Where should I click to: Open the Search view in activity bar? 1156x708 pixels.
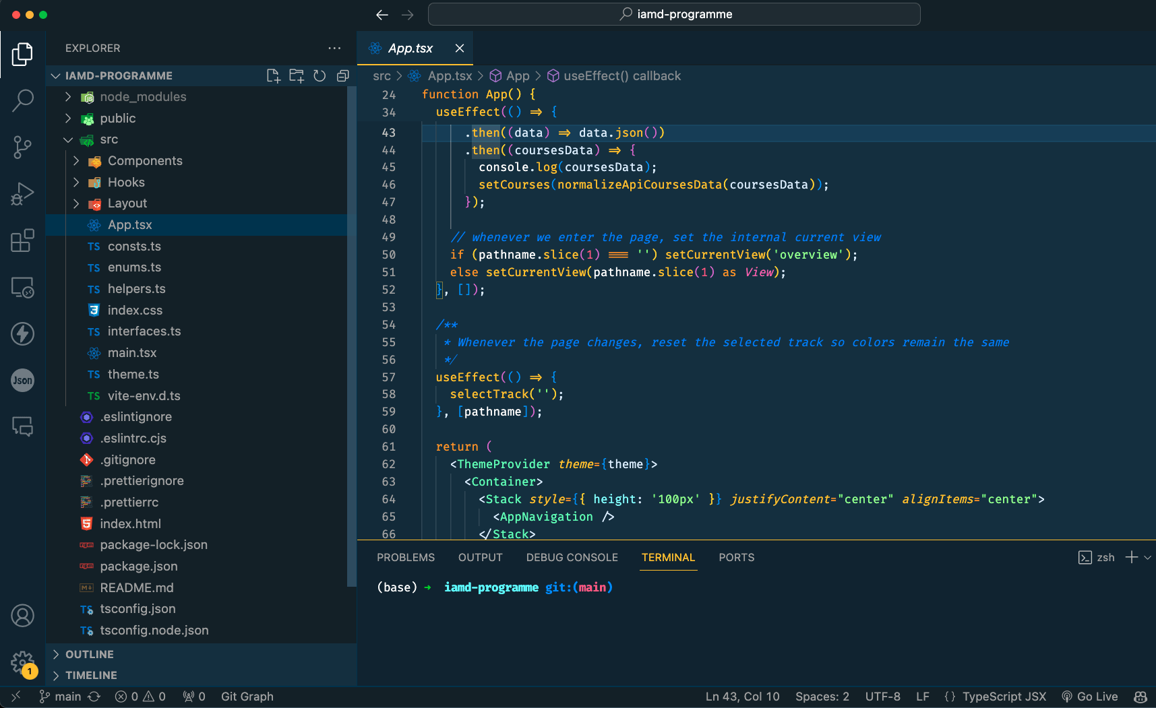[x=22, y=100]
